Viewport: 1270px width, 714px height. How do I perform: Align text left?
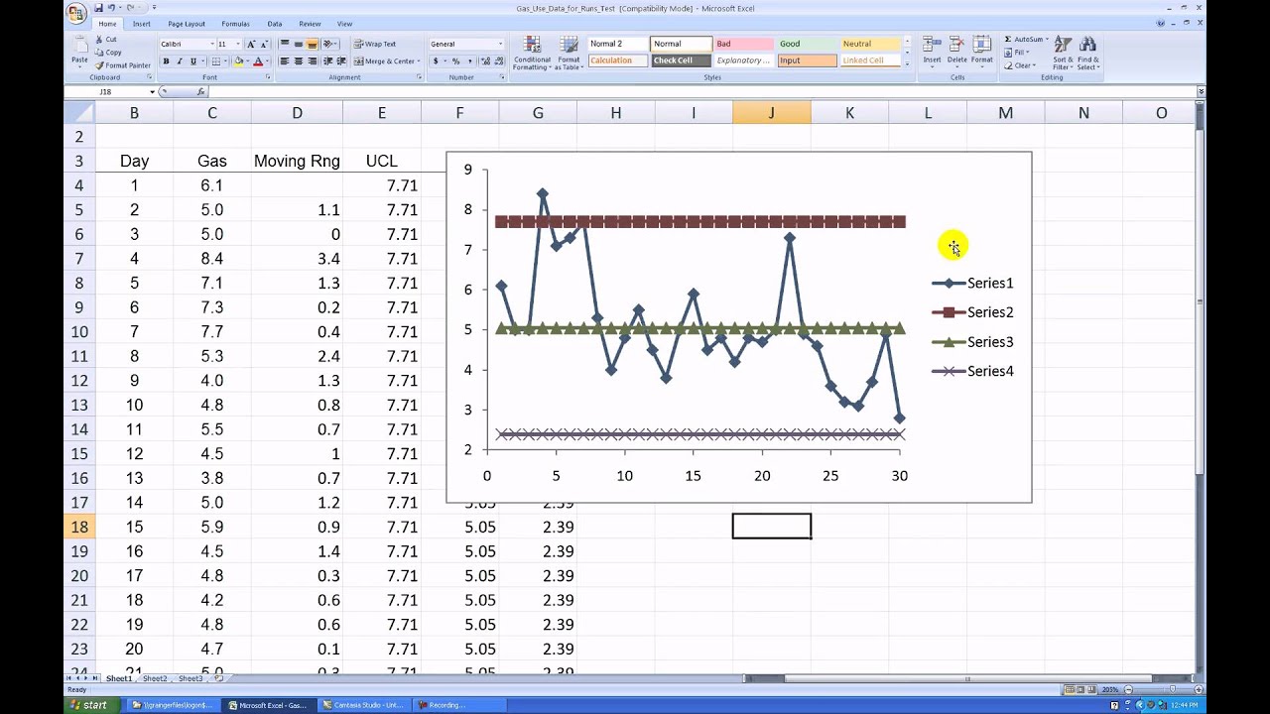tap(285, 61)
